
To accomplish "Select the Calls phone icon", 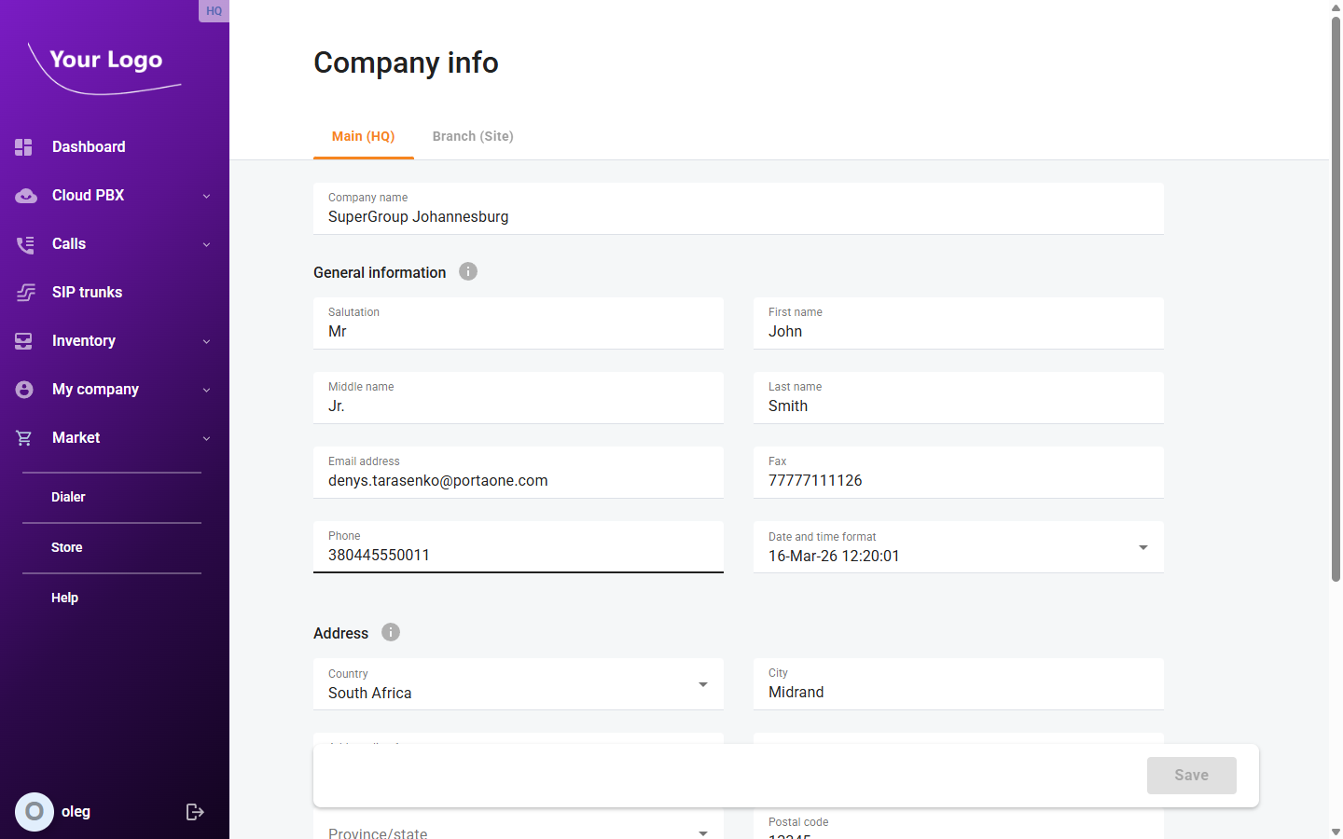I will pyautogui.click(x=24, y=243).
